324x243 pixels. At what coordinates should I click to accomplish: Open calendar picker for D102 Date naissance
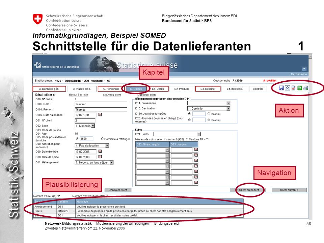(100, 115)
